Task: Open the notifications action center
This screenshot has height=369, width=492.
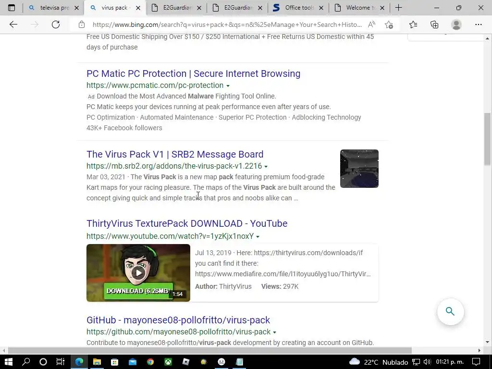Action: pyautogui.click(x=476, y=362)
